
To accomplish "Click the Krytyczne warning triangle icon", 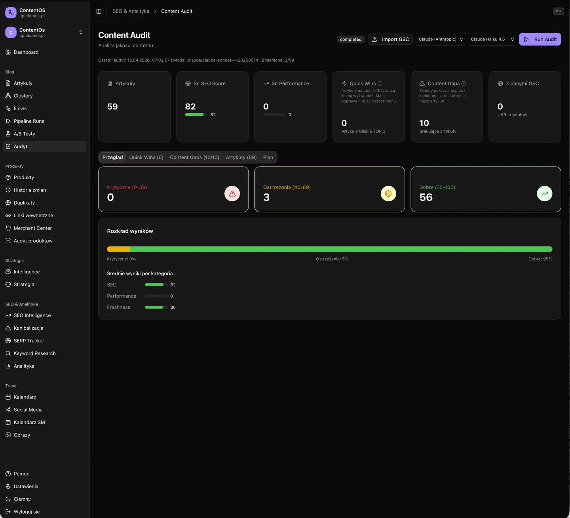I will pyautogui.click(x=232, y=194).
